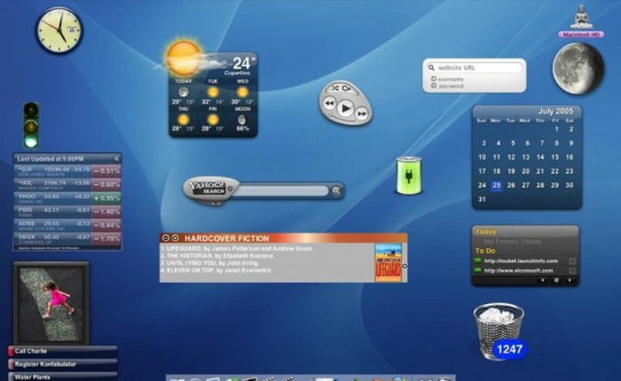
Task: Select the username radio option
Action: pyautogui.click(x=434, y=79)
